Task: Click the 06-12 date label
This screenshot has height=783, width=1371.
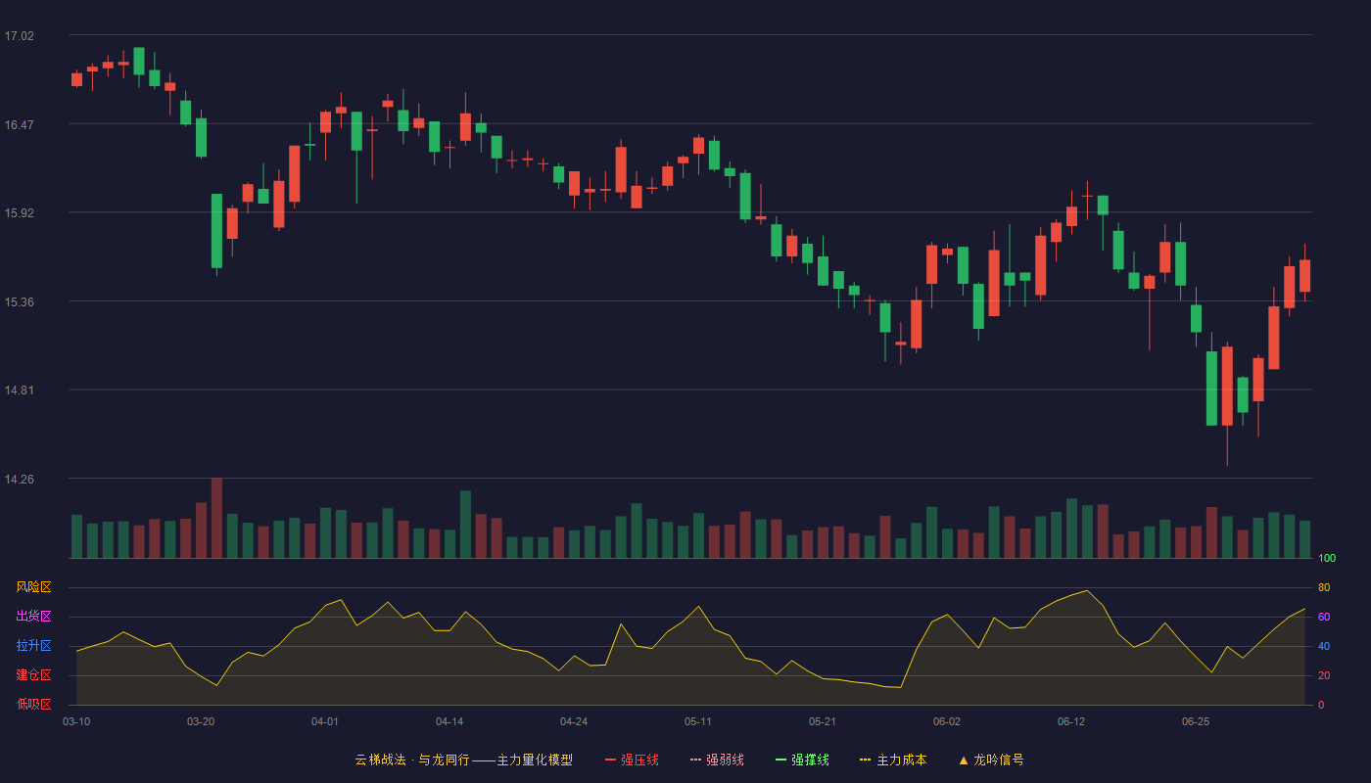Action: 1071,721
